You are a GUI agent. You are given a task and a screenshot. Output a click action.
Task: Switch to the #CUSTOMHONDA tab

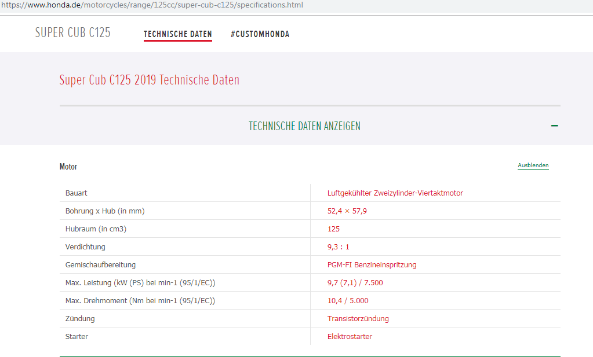coord(260,34)
